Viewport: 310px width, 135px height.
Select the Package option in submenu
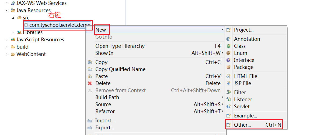click(243, 67)
